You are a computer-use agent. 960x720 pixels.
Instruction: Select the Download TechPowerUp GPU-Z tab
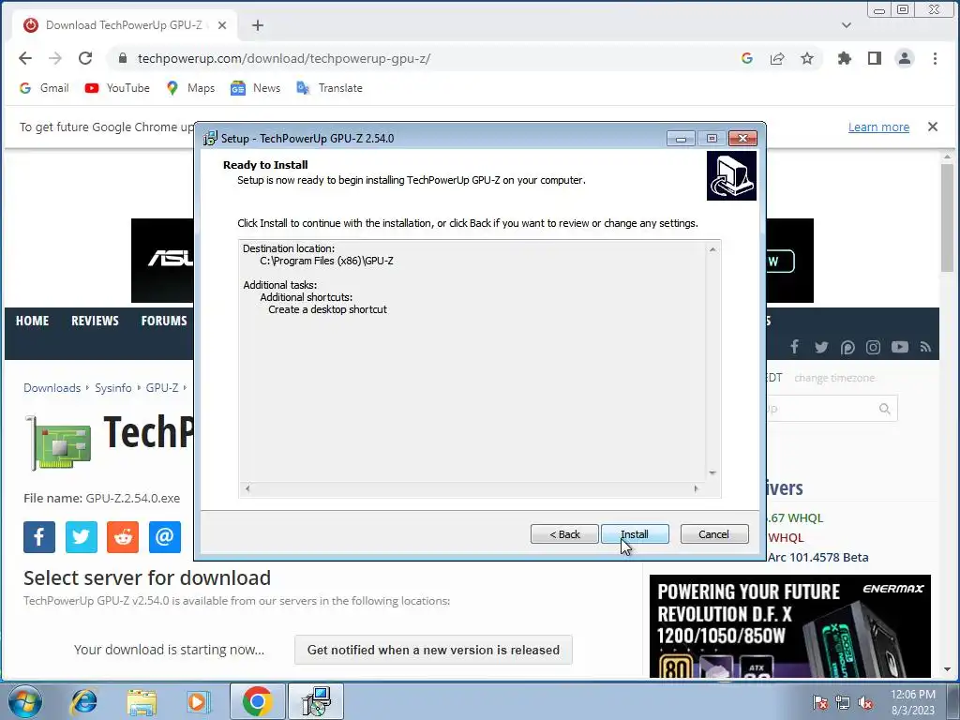coord(124,25)
